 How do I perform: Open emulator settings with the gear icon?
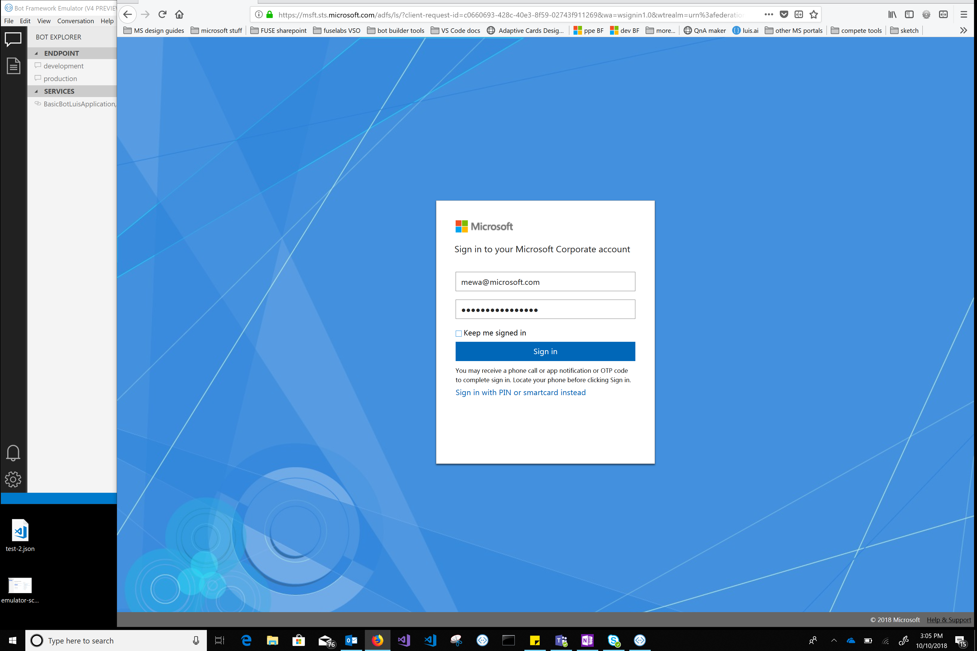(13, 480)
